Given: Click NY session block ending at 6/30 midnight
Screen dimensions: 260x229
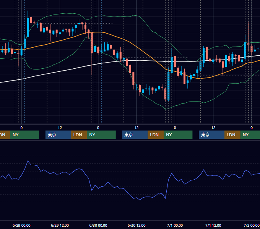Looking at the screenshot, I should [101, 135].
